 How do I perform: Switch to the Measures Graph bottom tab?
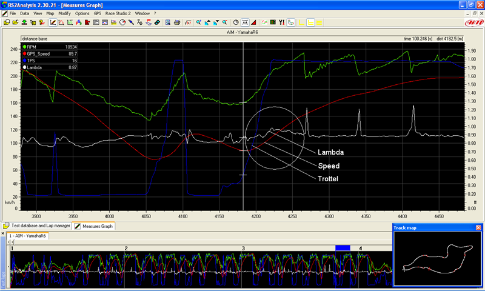pyautogui.click(x=93, y=226)
